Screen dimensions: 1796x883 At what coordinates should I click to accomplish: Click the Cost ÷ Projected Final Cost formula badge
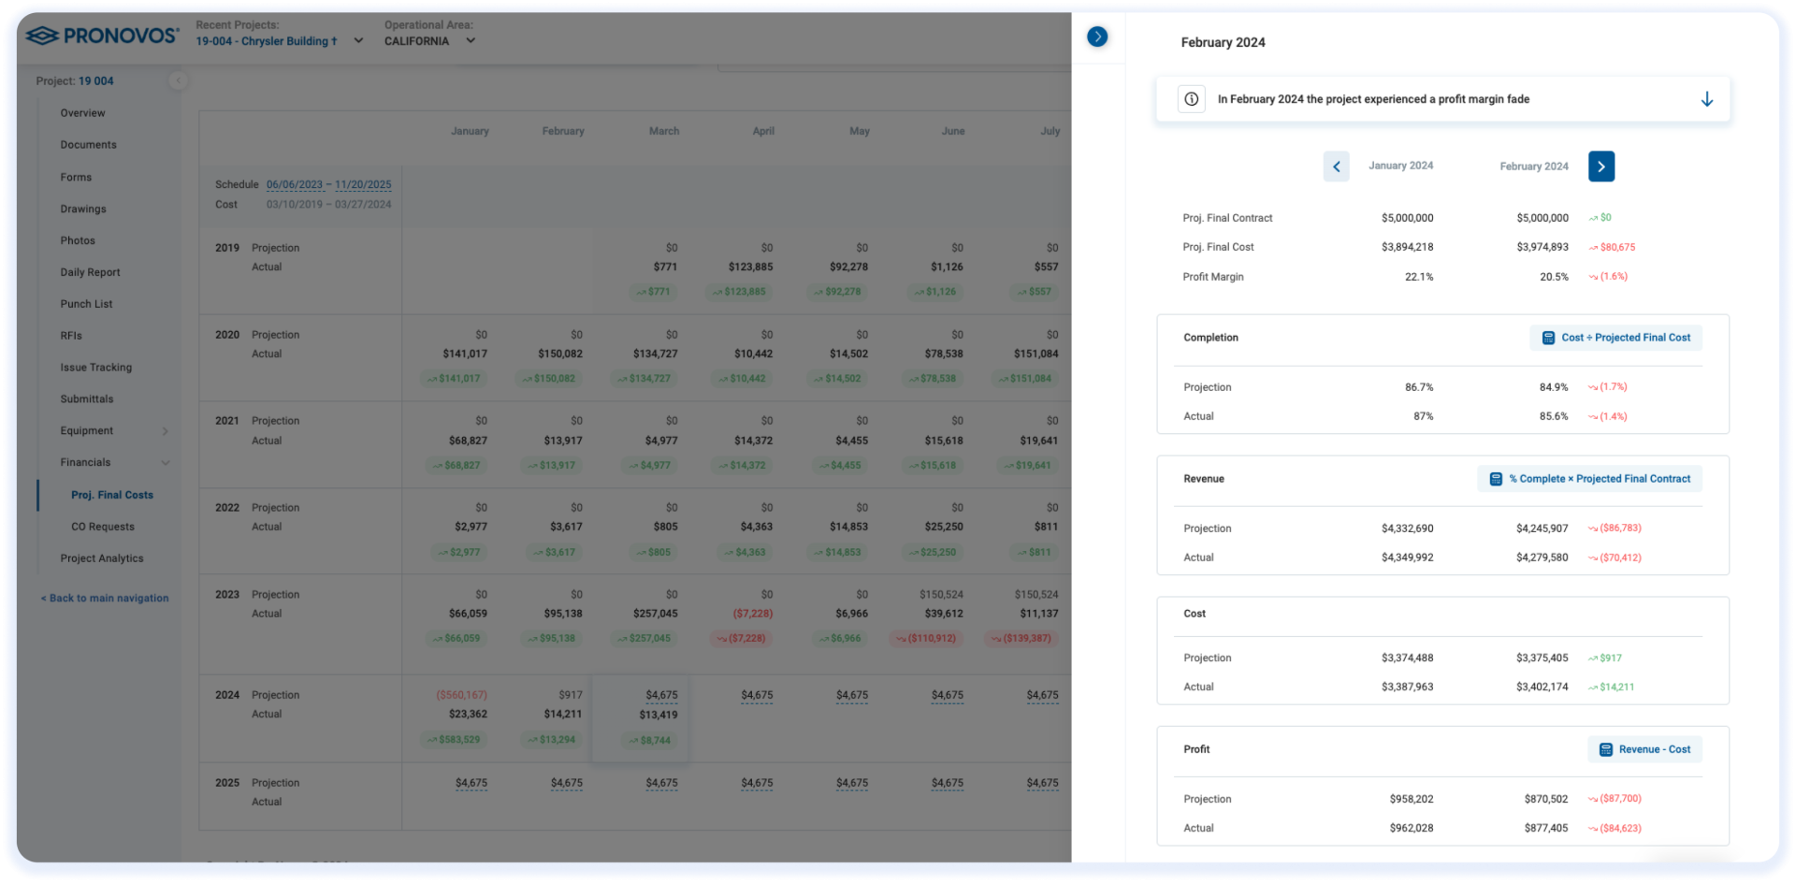1615,338
